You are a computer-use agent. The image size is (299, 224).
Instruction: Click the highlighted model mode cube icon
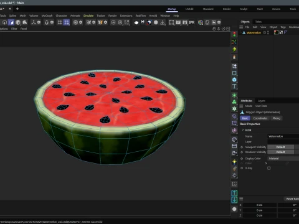tap(11, 22)
